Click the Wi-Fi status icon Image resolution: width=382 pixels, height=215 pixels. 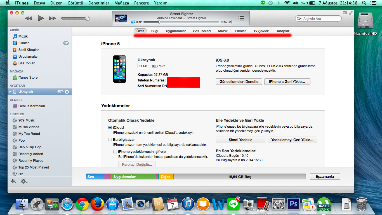[287, 3]
